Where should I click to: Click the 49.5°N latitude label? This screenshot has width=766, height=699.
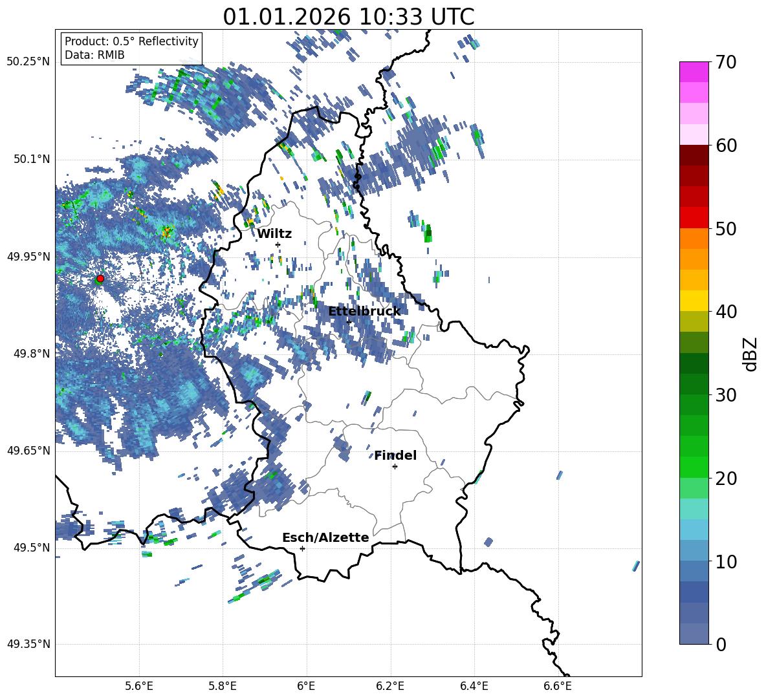(31, 548)
